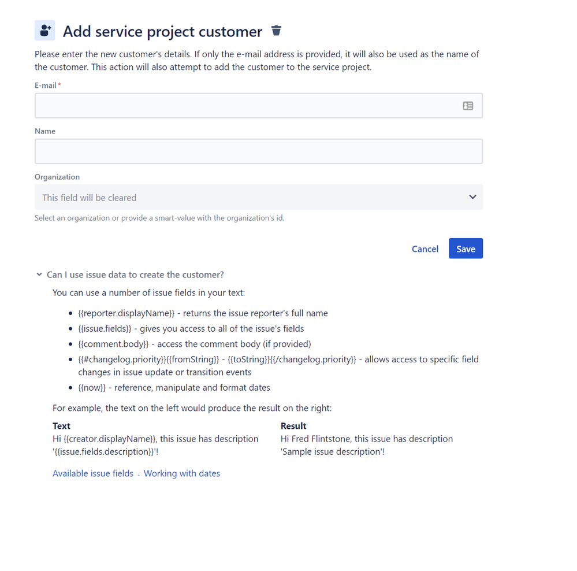Click the "Text" column heading in the example
The width and height of the screenshot is (577, 571).
tap(61, 425)
